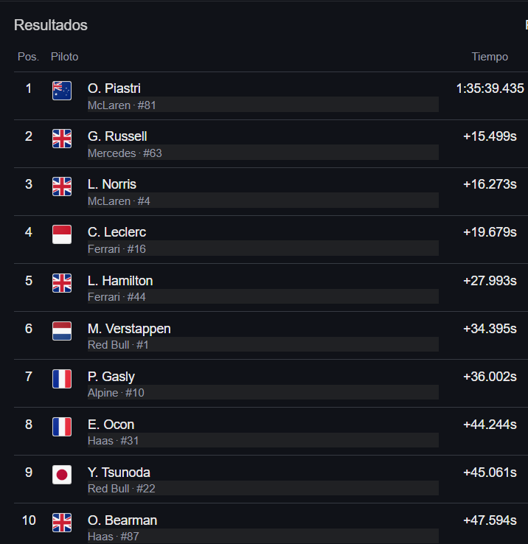Click the Netherlands flag beside M. Verstappen
This screenshot has height=544, width=528.
[x=62, y=331]
